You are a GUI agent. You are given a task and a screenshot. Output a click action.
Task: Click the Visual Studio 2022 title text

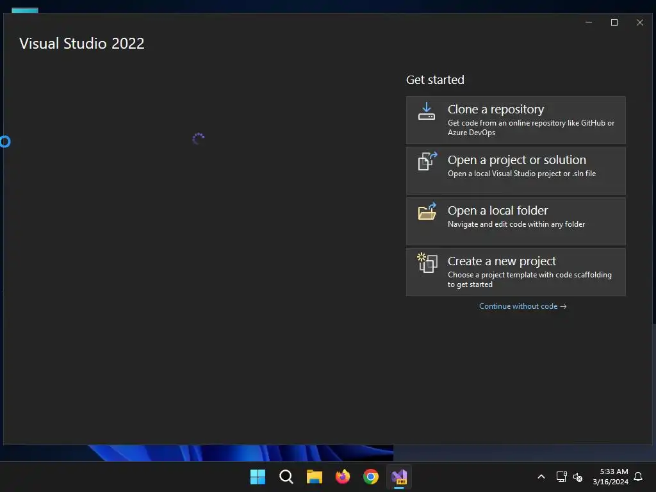(x=82, y=44)
